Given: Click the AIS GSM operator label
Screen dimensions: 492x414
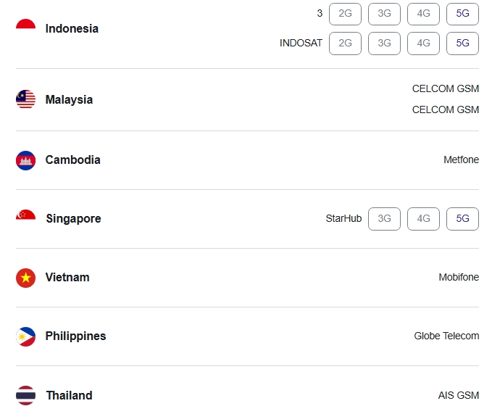Looking at the screenshot, I should [x=459, y=395].
